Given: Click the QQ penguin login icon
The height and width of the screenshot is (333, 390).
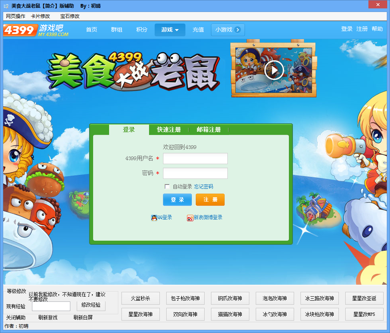Looking at the screenshot, I should coord(154,218).
